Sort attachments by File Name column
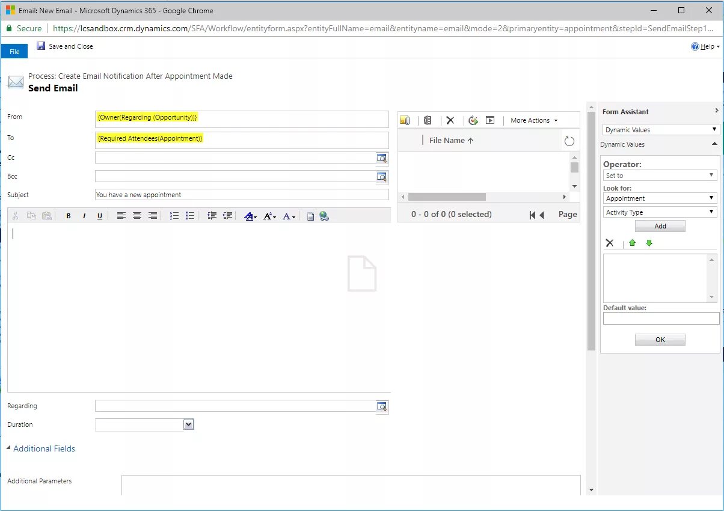Image resolution: width=724 pixels, height=511 pixels. coord(452,140)
